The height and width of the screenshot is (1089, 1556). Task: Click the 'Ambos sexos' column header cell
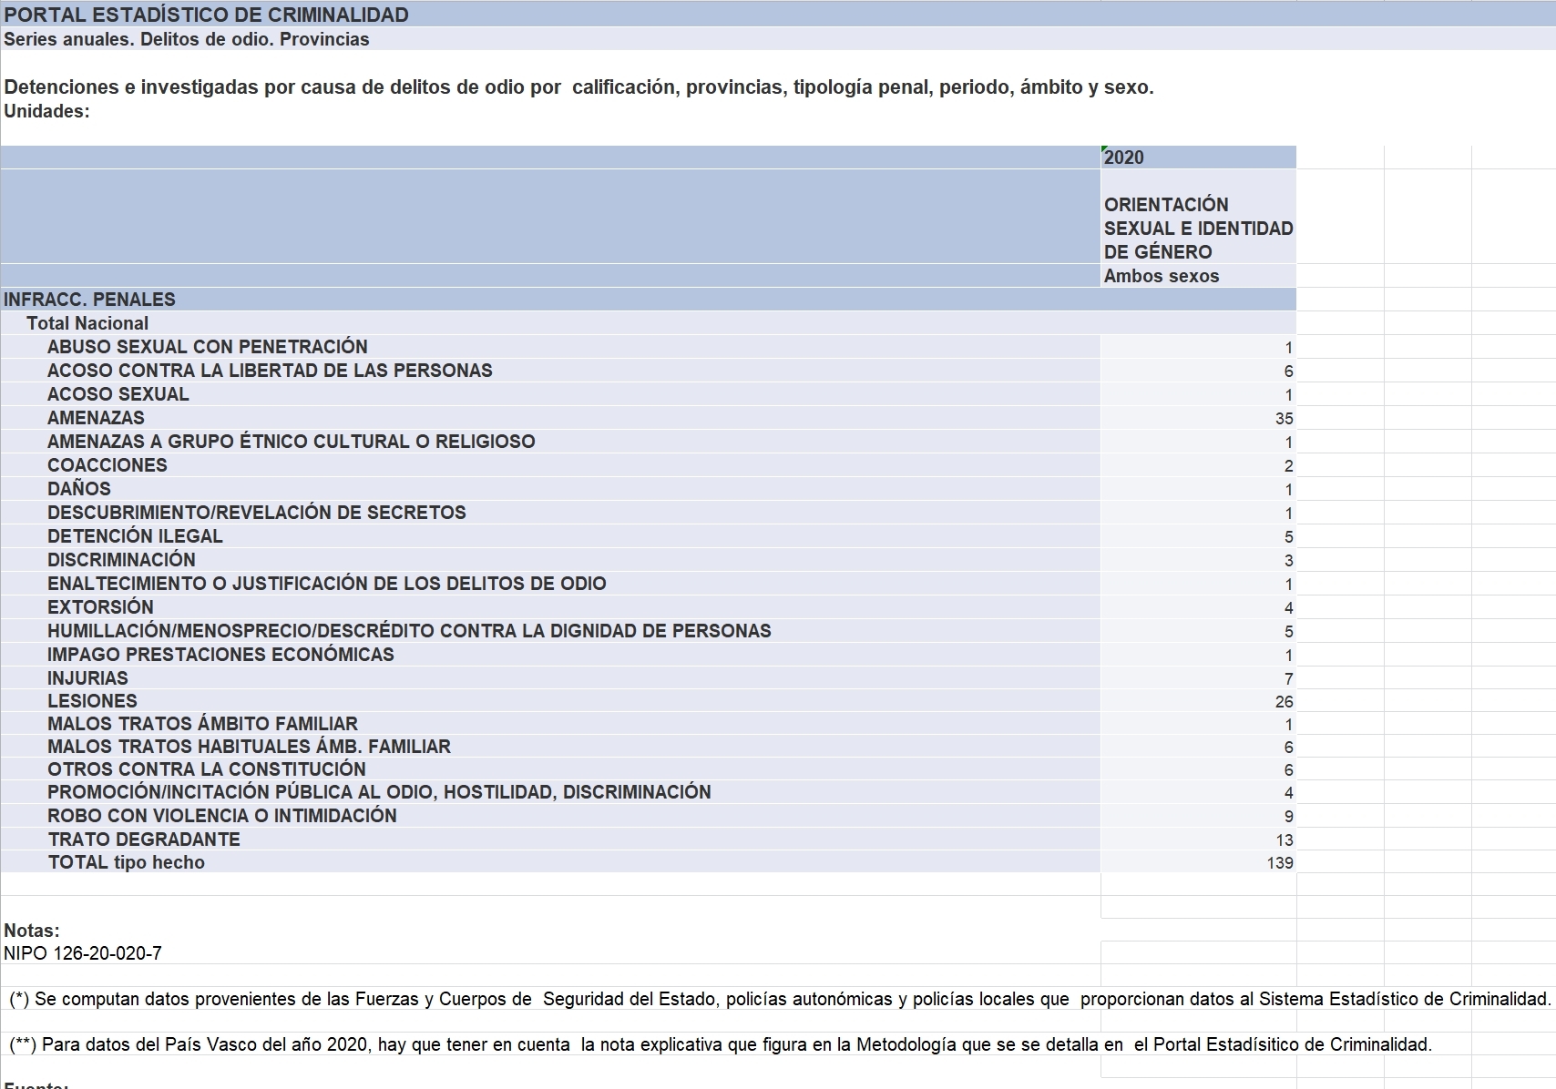[1197, 276]
